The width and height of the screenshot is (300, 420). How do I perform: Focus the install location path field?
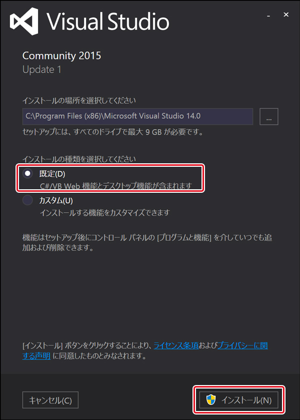[137, 116]
